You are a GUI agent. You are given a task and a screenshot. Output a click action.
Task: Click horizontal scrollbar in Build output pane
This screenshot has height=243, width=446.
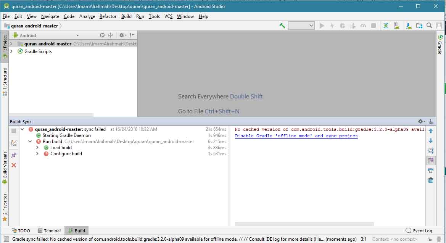click(x=304, y=224)
